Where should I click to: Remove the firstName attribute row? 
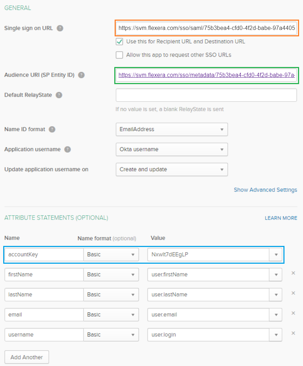pyautogui.click(x=293, y=273)
